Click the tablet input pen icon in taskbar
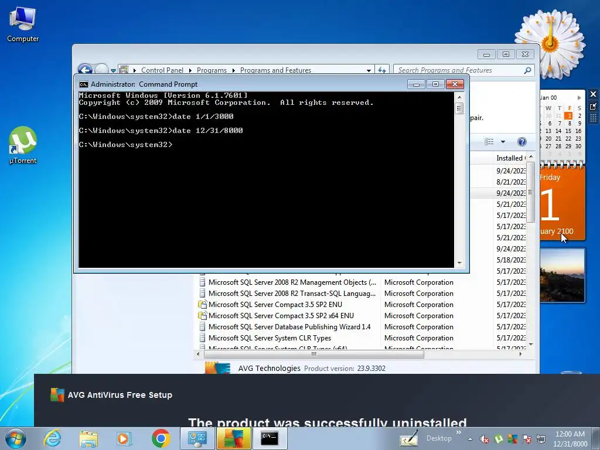600x450 pixels. click(x=408, y=438)
